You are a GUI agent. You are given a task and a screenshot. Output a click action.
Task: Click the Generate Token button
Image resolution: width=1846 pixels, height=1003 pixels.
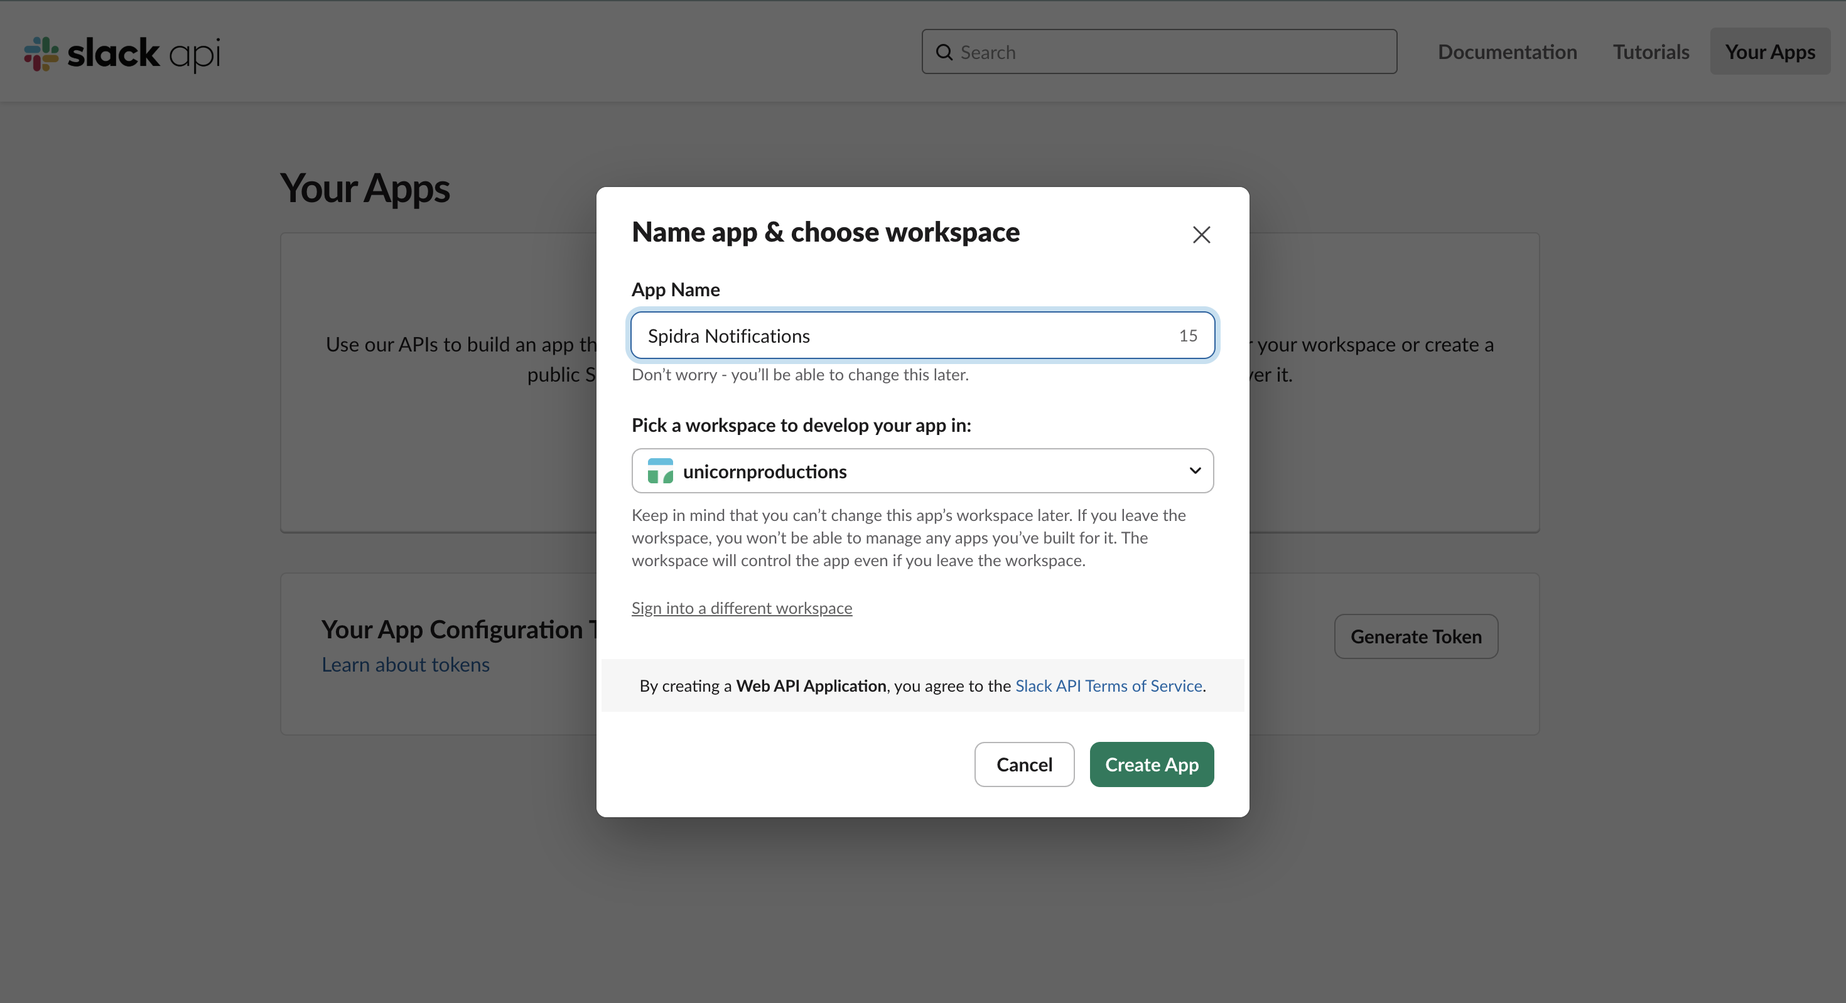point(1415,636)
